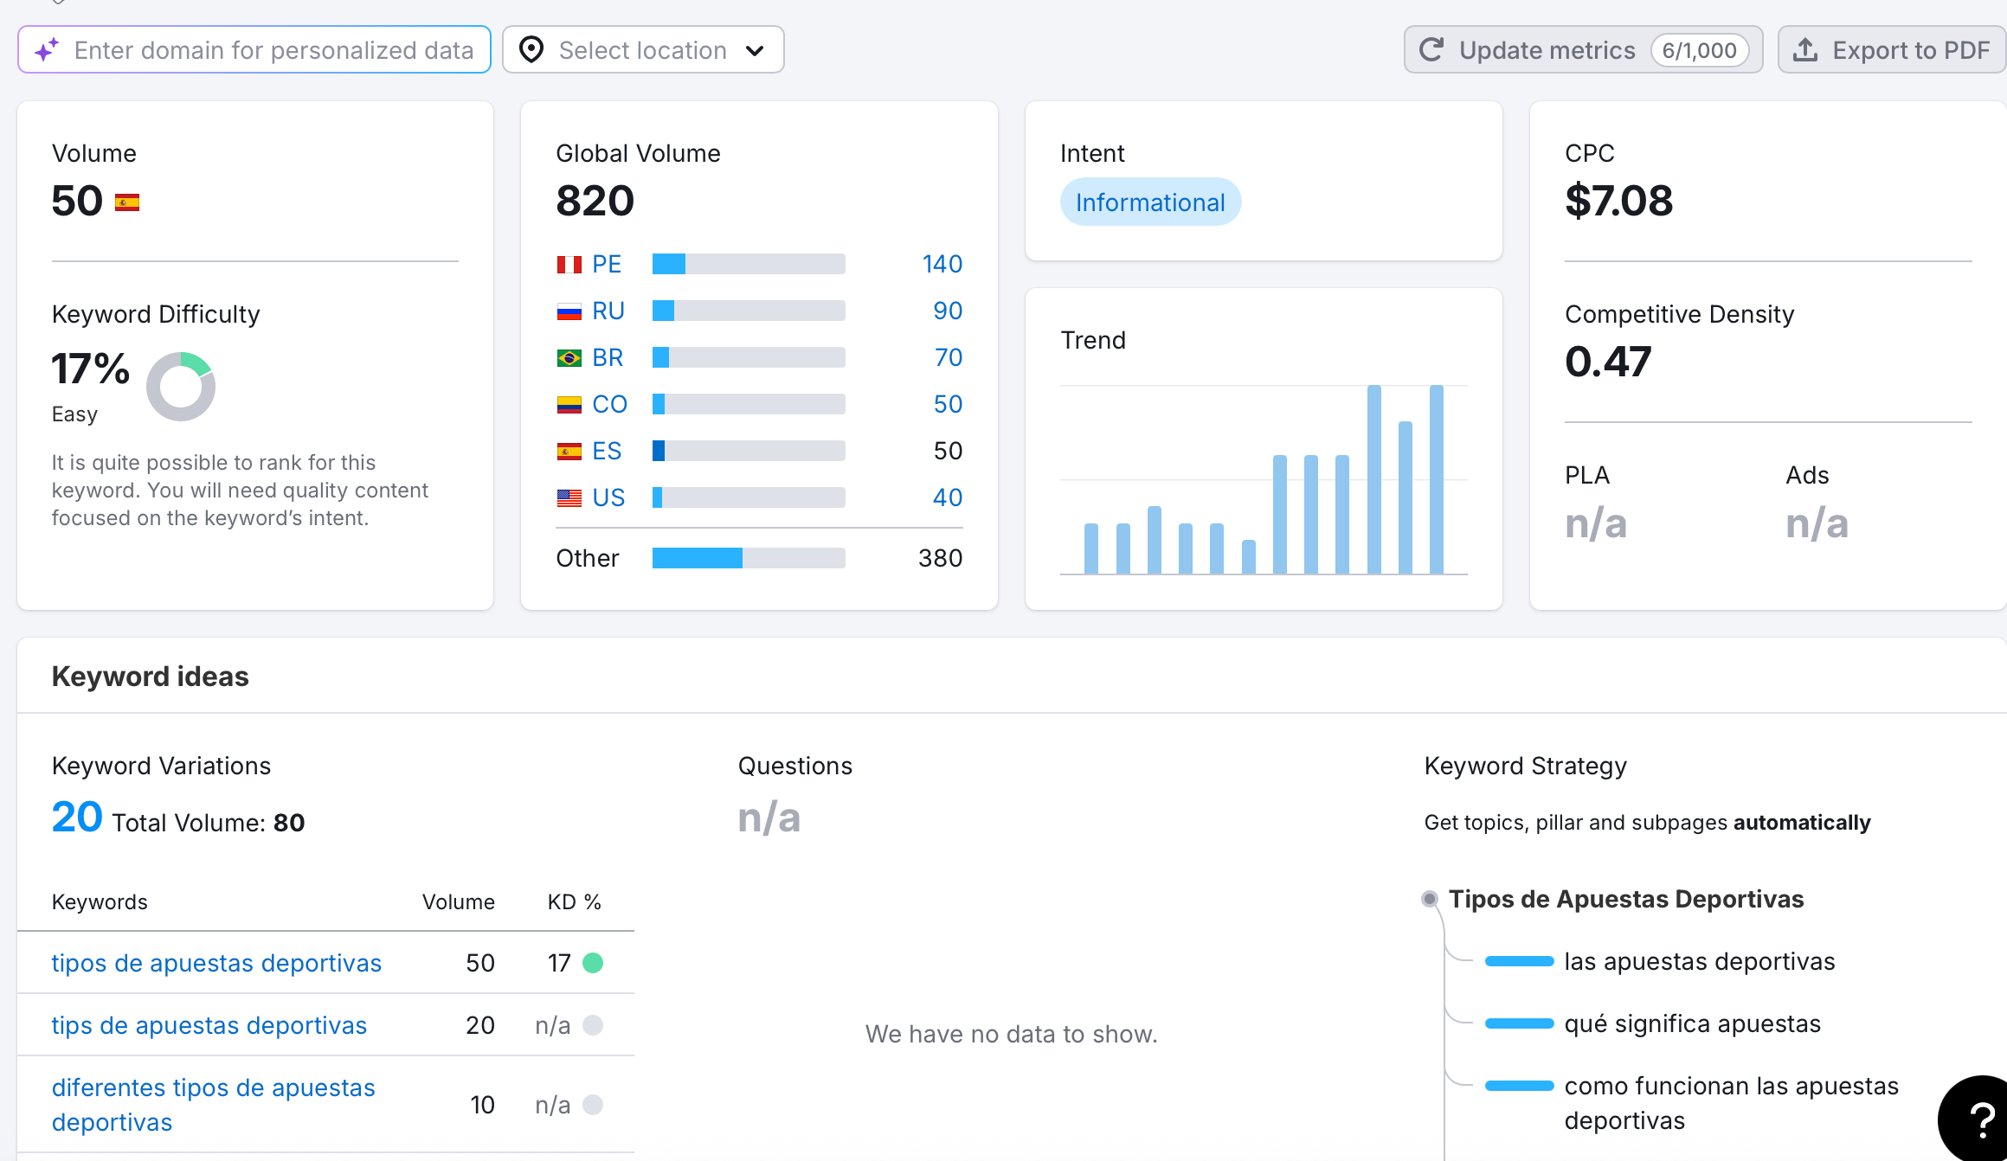Click the tallest last bar in Trend chart
This screenshot has width=2007, height=1161.
[1437, 479]
